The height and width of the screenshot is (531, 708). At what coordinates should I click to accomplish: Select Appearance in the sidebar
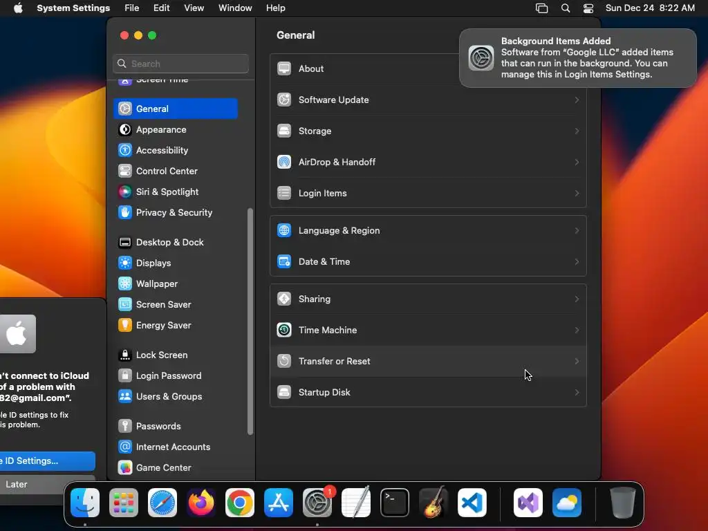176,129
